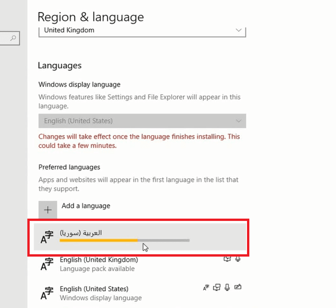
Task: Click the handwriting icon for English (United States)
Action: tap(238, 288)
